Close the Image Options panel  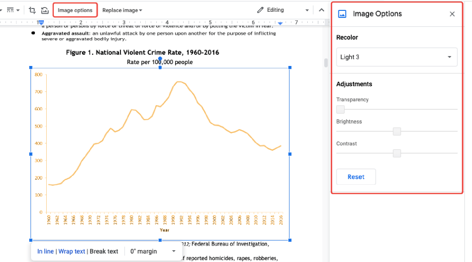pos(452,14)
